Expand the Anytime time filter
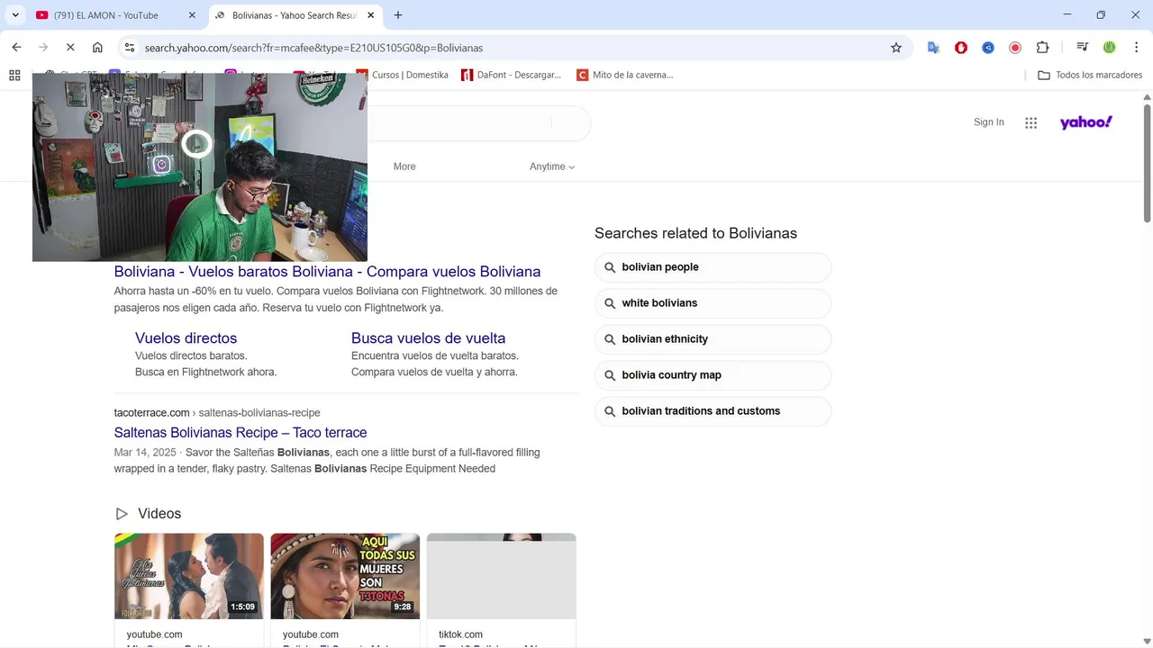Image resolution: width=1153 pixels, height=648 pixels. click(x=552, y=166)
